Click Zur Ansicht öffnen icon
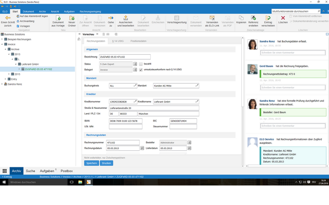 86,18
